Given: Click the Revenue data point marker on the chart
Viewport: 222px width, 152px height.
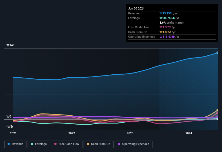Looking at the screenshot, I should [217, 53].
